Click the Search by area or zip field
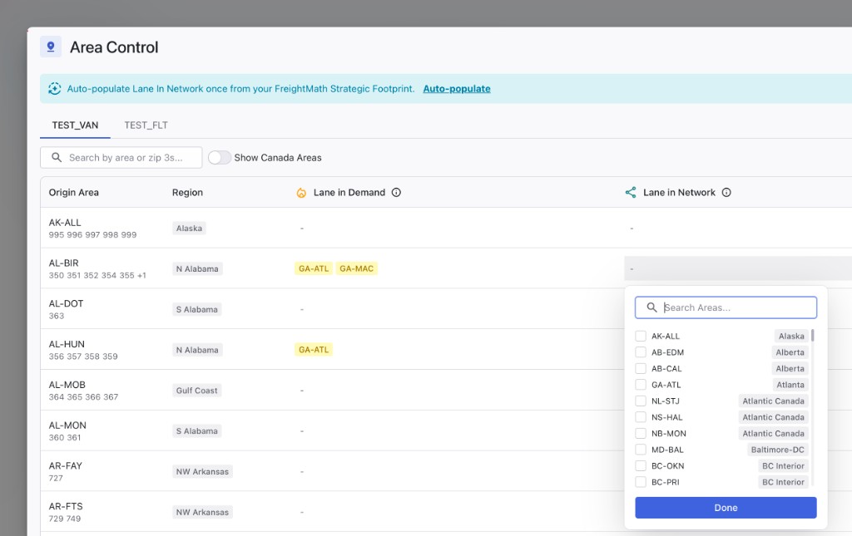This screenshot has height=536, width=852. 121,157
